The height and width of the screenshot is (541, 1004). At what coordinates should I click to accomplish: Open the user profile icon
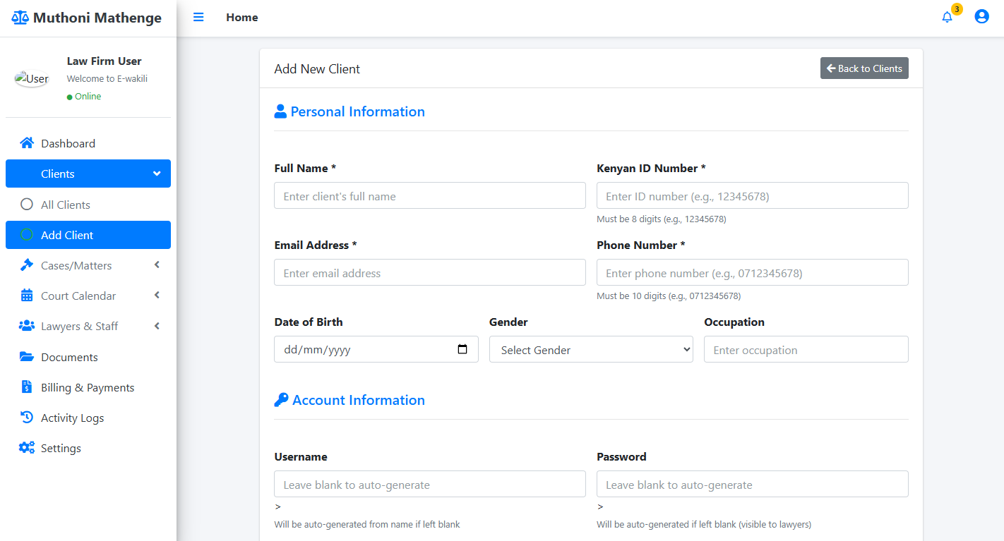(981, 17)
